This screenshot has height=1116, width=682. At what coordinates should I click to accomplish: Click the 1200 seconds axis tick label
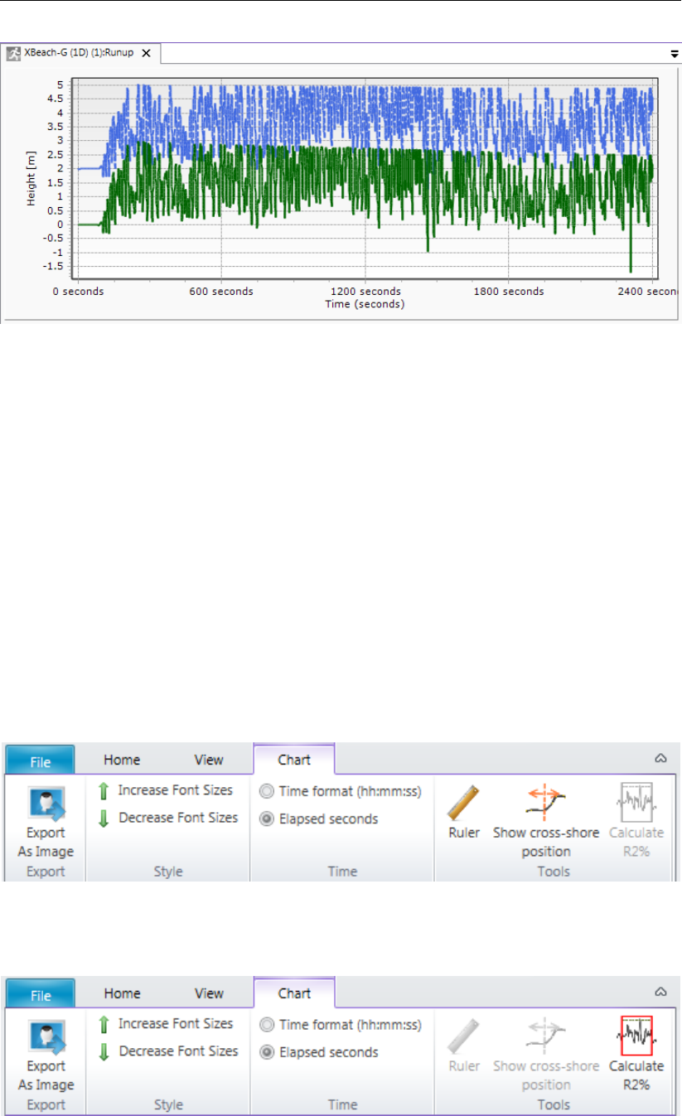(x=365, y=292)
